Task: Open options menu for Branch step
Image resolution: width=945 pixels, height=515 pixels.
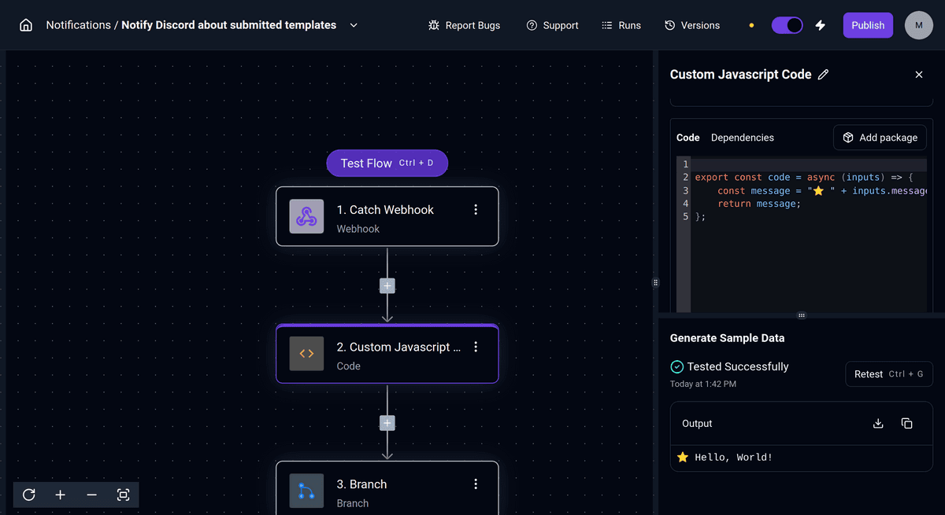Action: pos(476,484)
